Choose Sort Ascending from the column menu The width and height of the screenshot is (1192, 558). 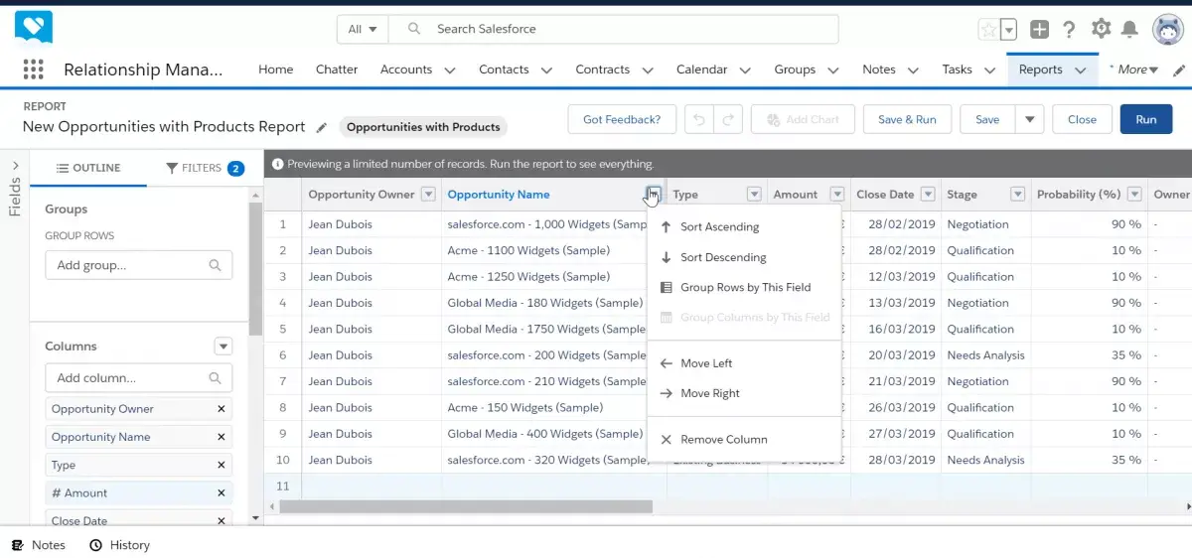coord(744,227)
